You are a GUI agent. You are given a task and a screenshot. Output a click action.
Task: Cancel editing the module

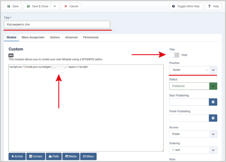[x=71, y=6]
